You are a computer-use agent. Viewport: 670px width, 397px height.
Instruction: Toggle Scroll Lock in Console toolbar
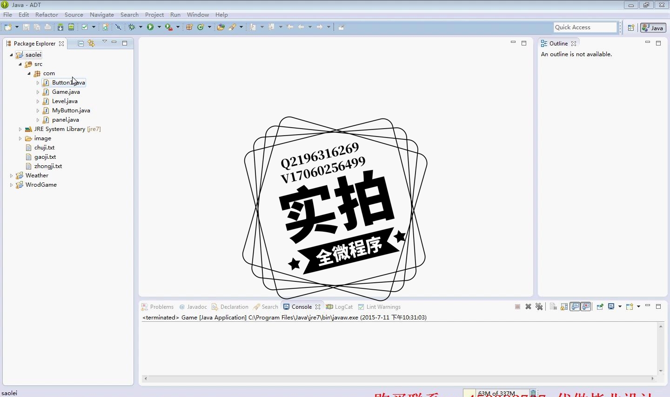564,306
